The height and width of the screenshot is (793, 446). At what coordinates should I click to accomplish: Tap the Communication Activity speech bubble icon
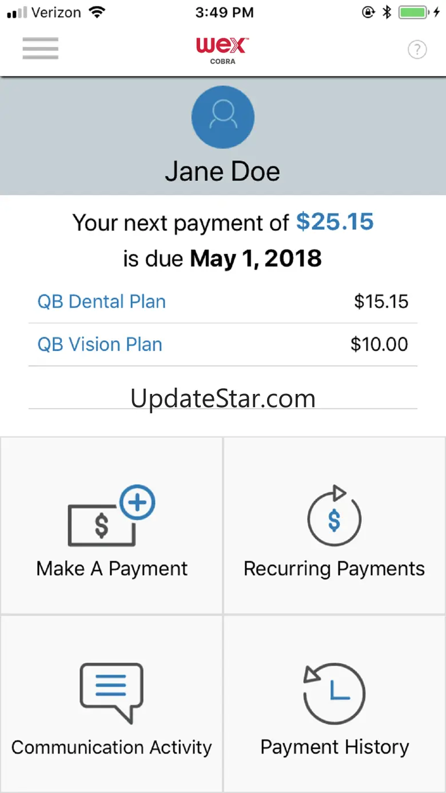(111, 692)
